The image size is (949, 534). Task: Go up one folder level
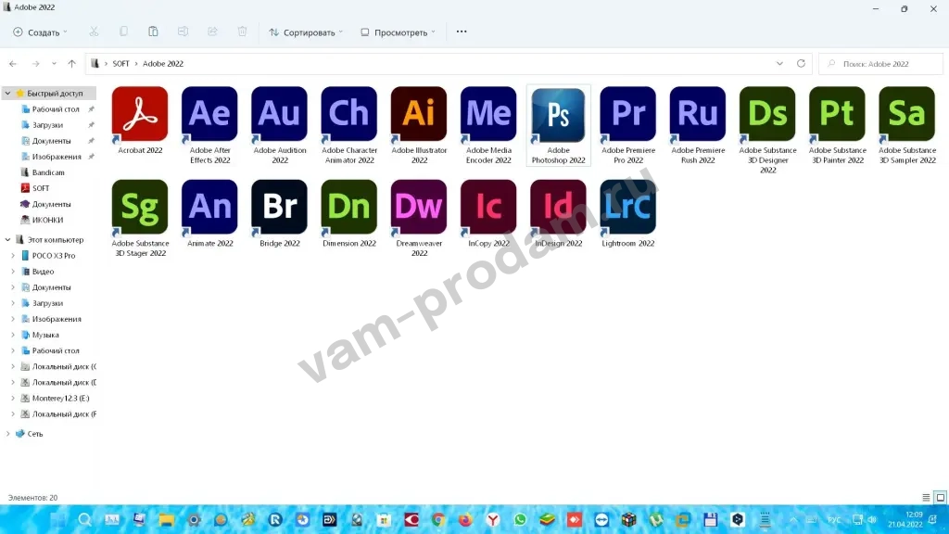(x=72, y=64)
